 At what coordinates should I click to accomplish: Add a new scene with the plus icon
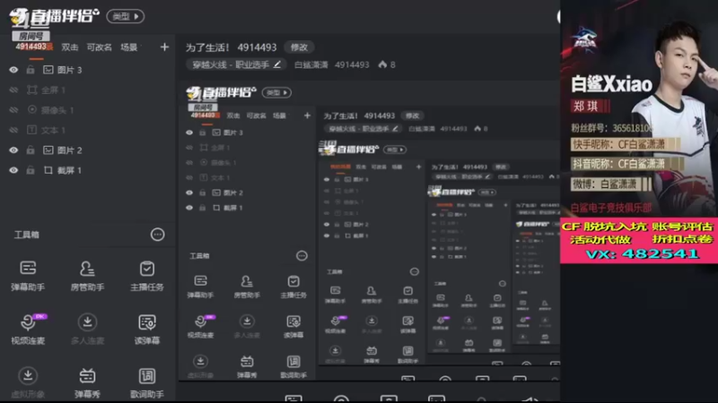click(164, 47)
